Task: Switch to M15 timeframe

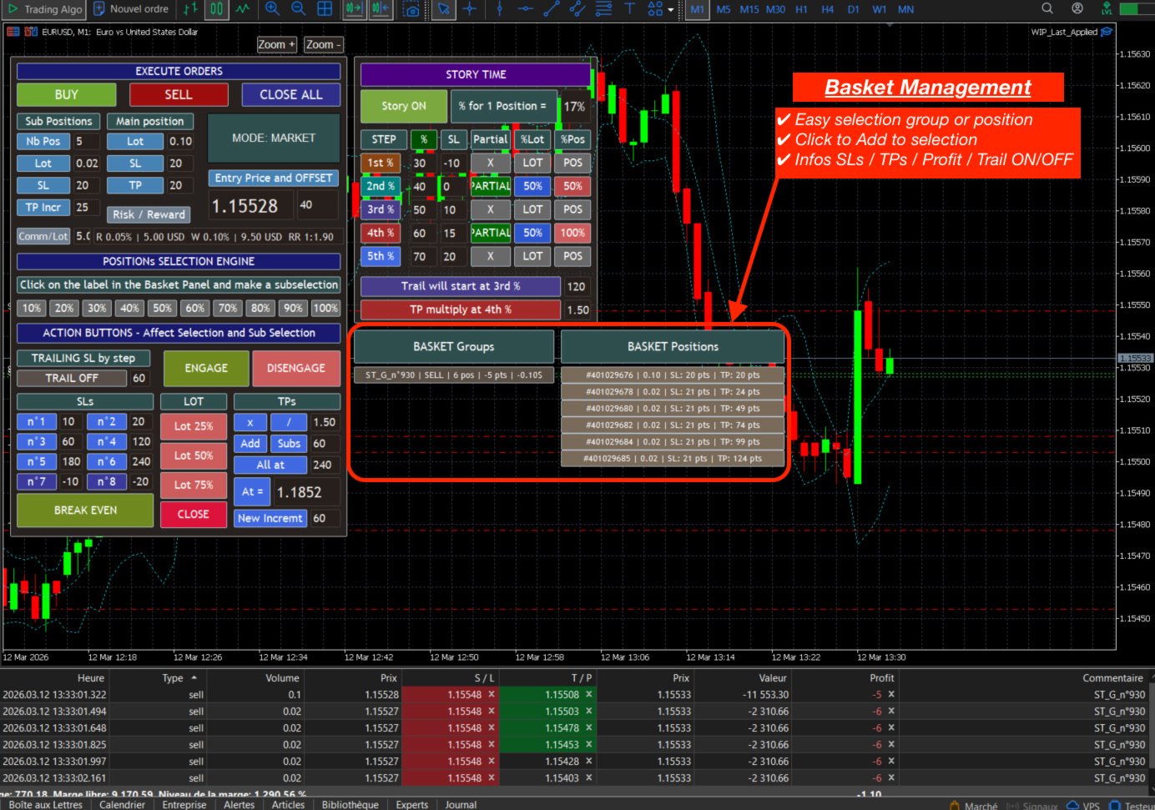Action: coord(749,9)
